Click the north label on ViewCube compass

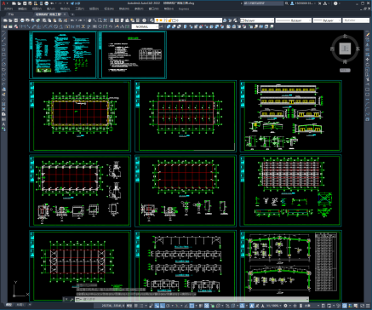tap(345, 36)
